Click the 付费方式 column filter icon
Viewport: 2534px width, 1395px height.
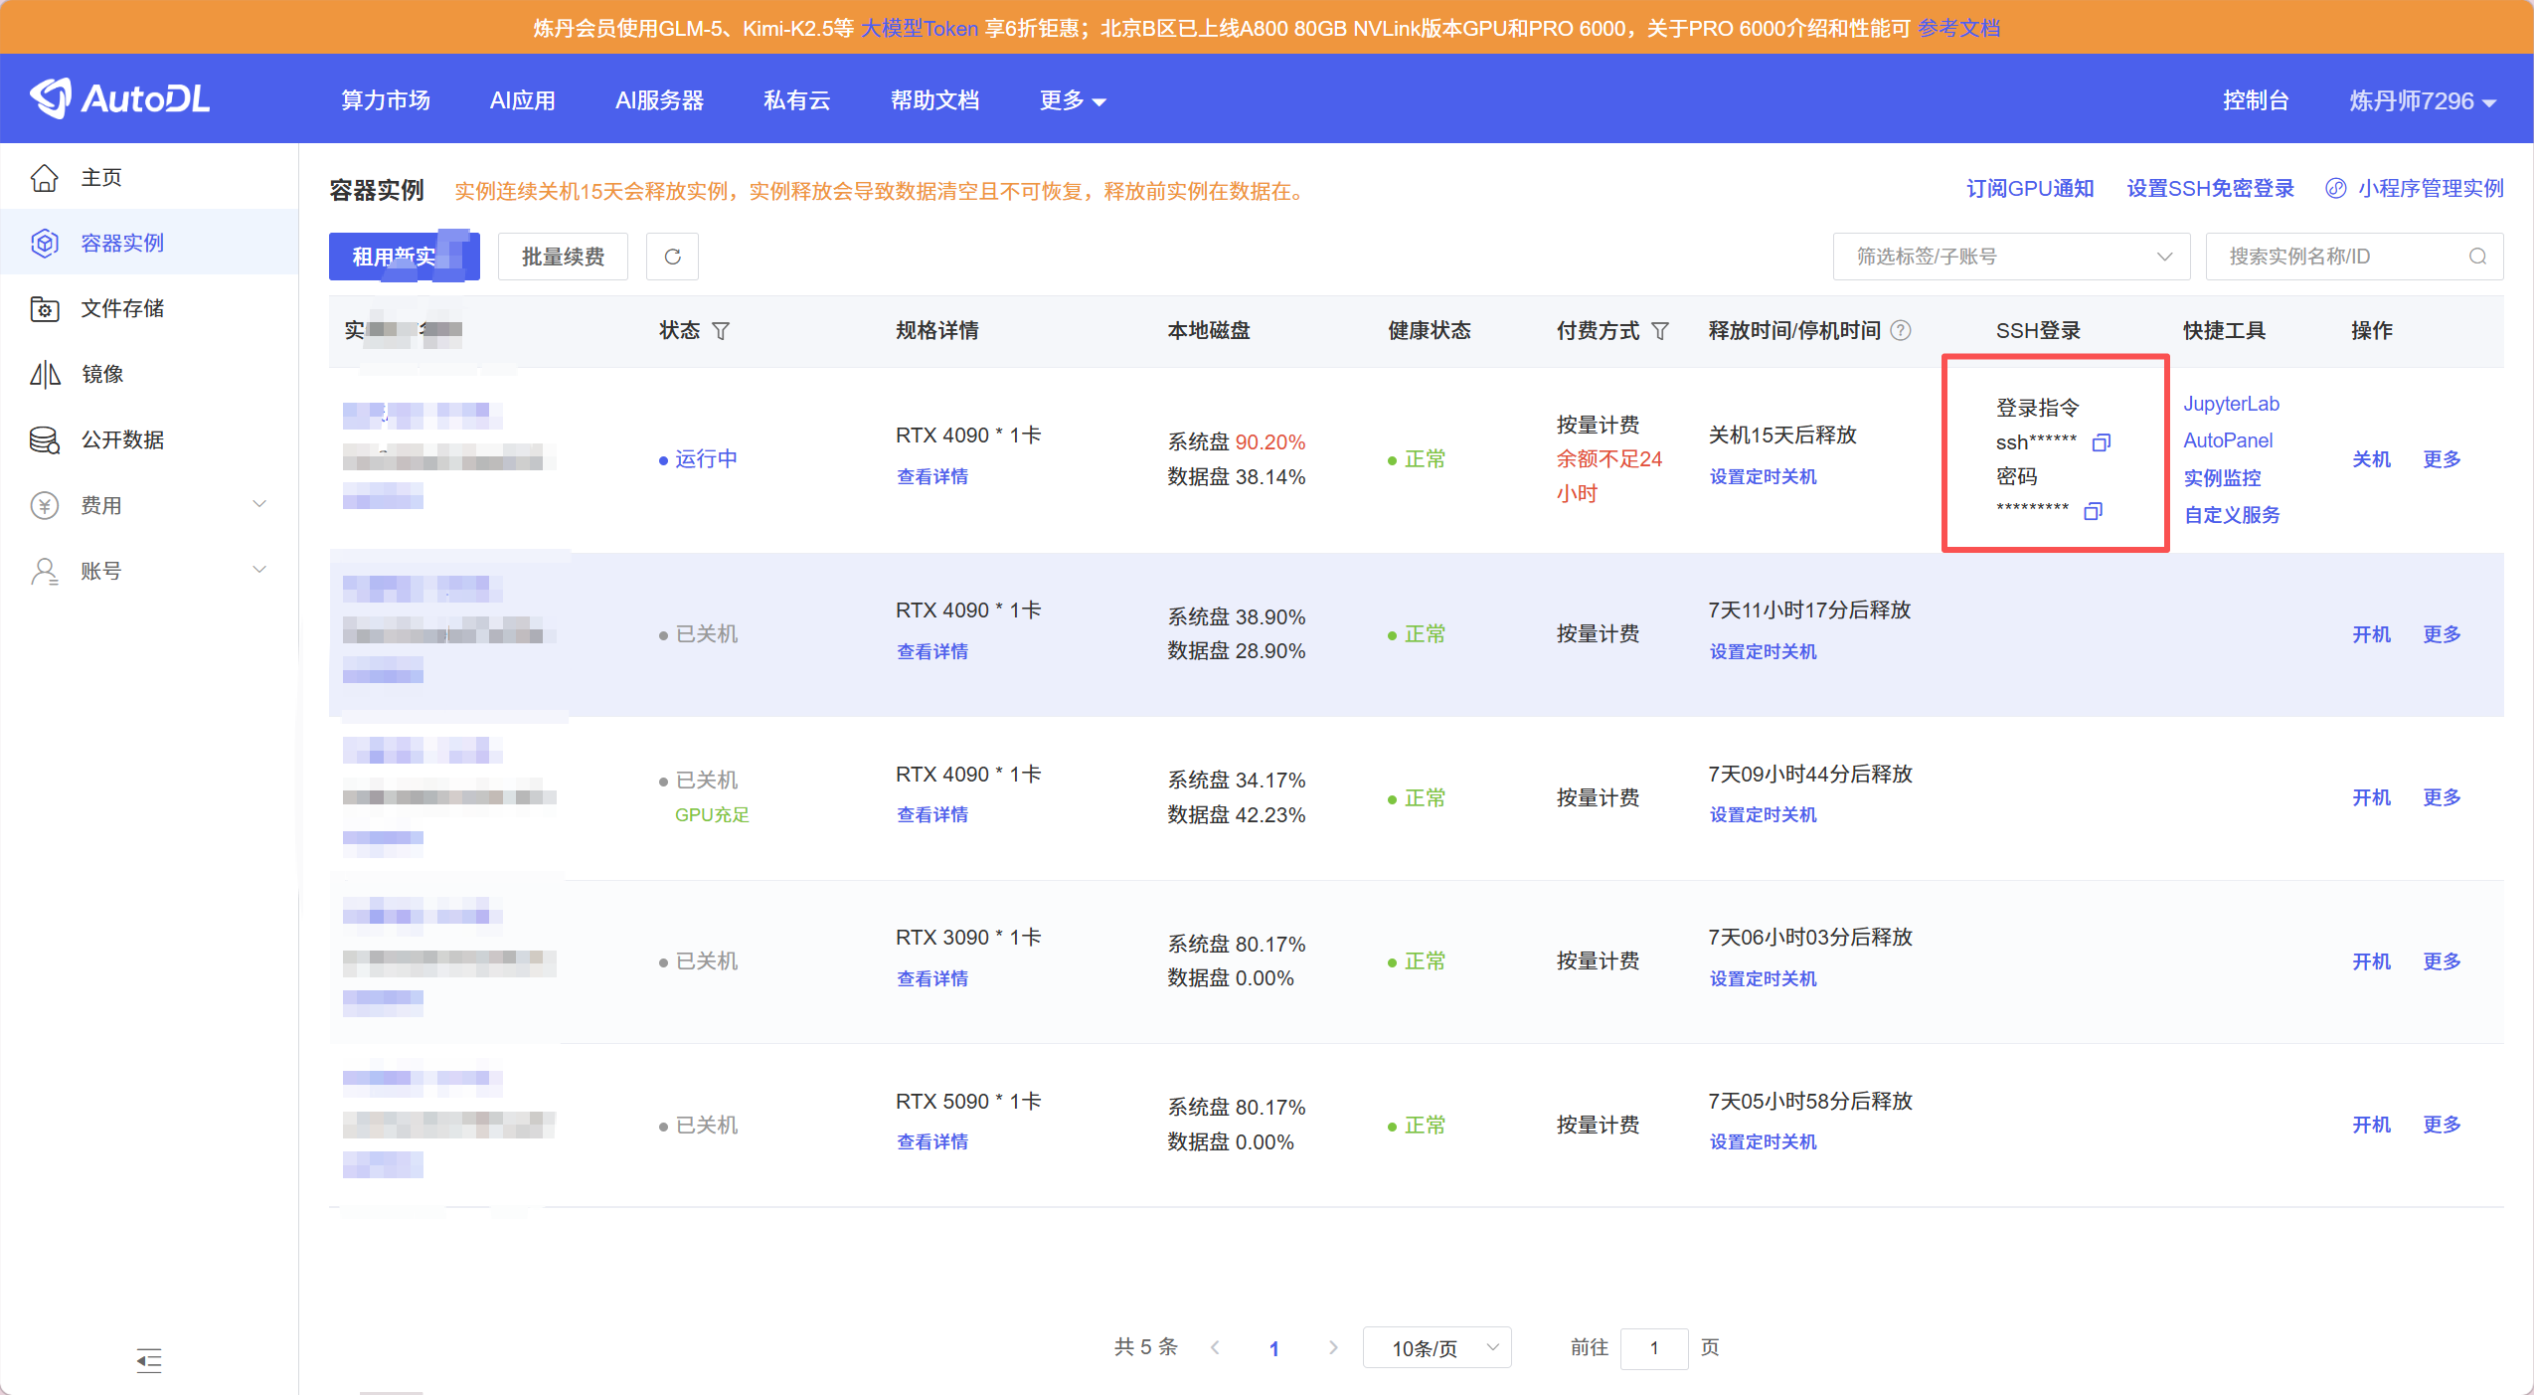pyautogui.click(x=1659, y=331)
